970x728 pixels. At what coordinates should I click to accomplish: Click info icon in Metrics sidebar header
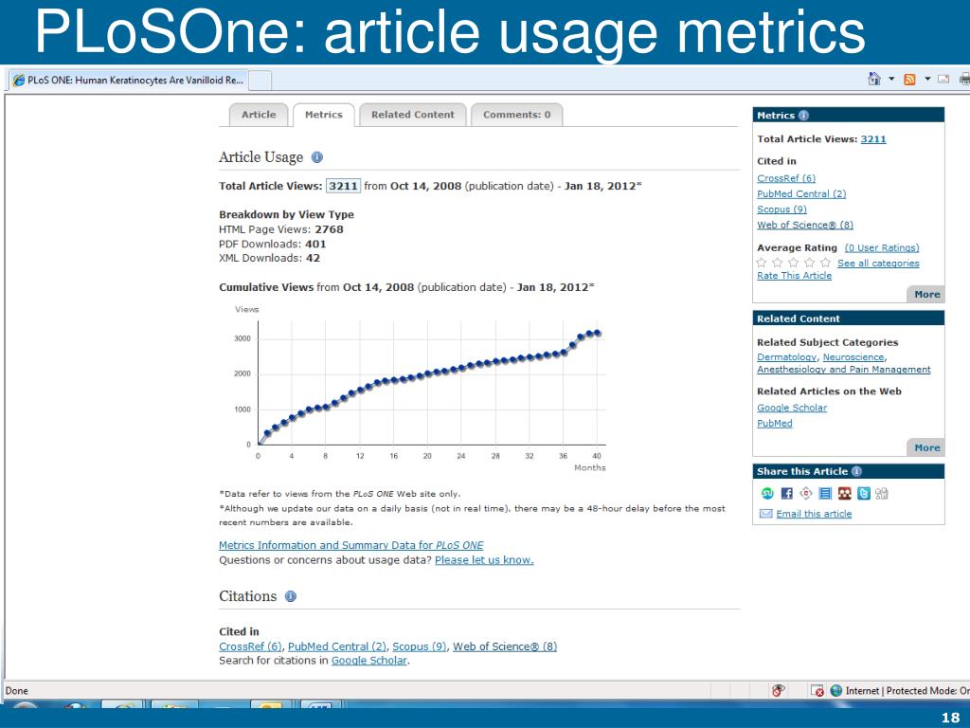pyautogui.click(x=803, y=115)
